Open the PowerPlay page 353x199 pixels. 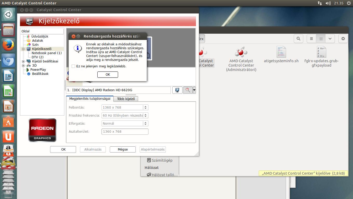point(38,69)
